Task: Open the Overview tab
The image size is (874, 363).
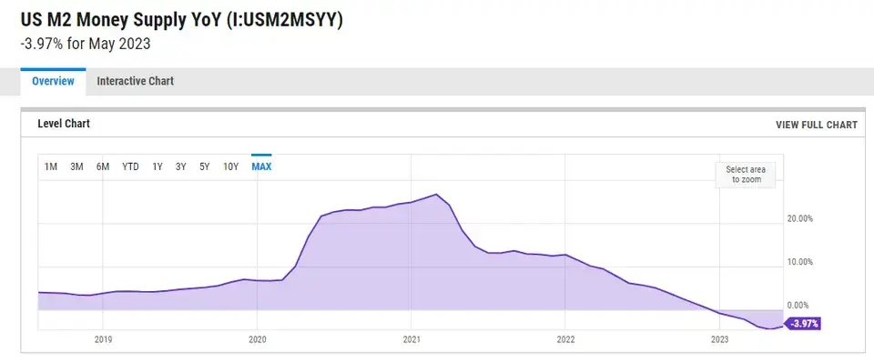Action: click(53, 81)
